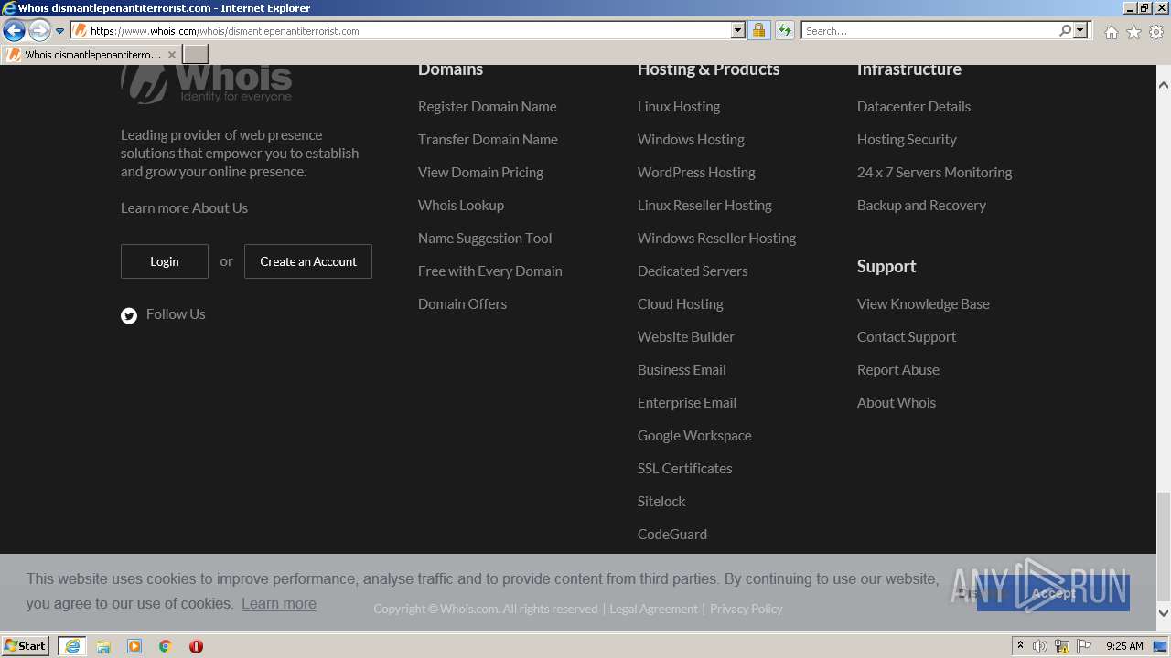Open File Explorer taskbar icon

point(103,646)
